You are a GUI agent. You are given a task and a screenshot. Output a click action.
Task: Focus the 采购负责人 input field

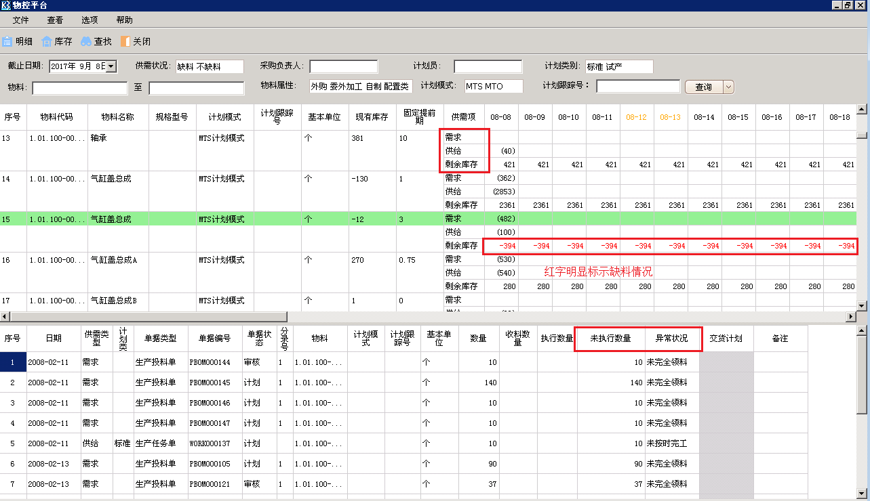tap(343, 66)
